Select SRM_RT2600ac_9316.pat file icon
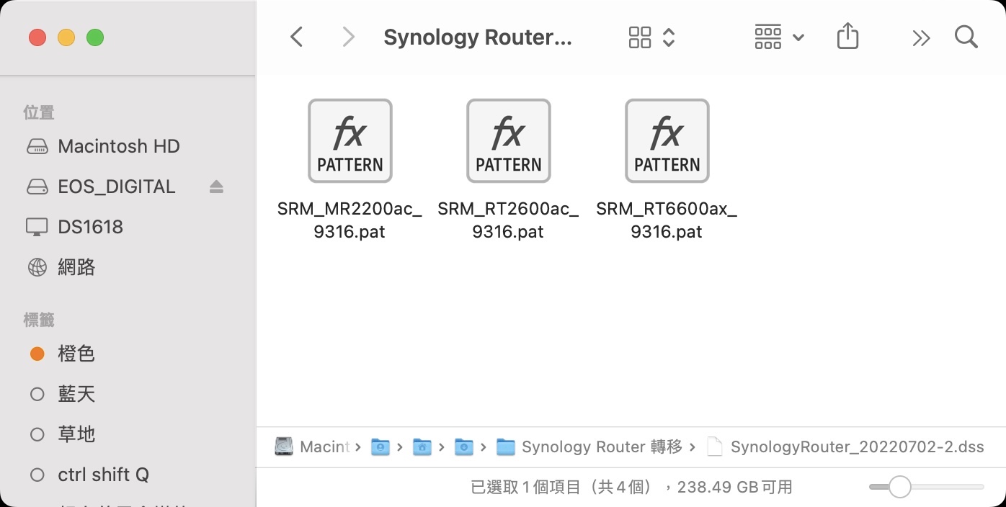The height and width of the screenshot is (507, 1006). [509, 141]
